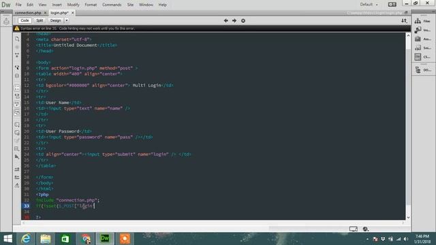
Task: Open the Commands menu
Action: tap(112, 5)
